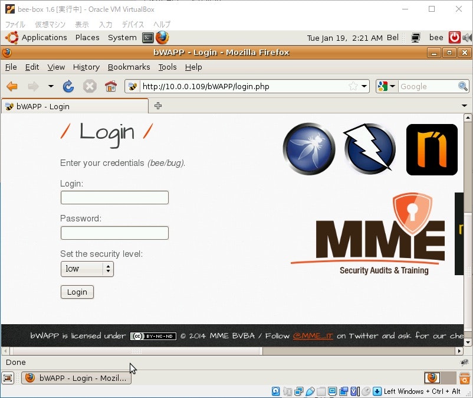
Task: Click the Firefox back arrow button
Action: pos(12,87)
